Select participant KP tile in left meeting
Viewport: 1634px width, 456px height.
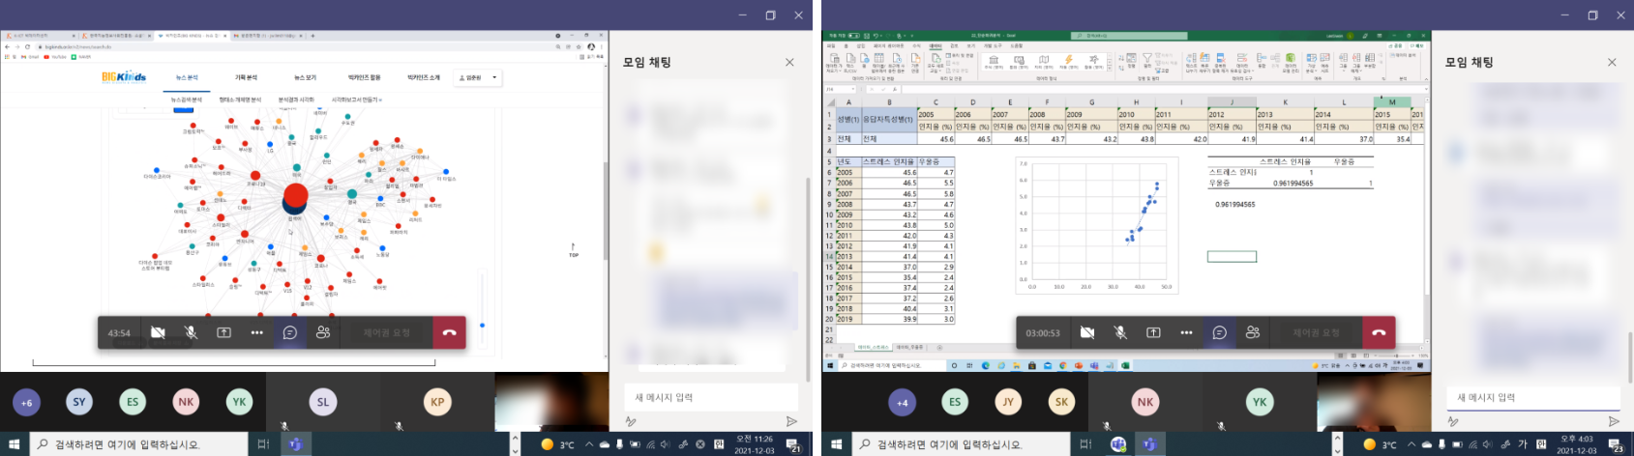(437, 402)
